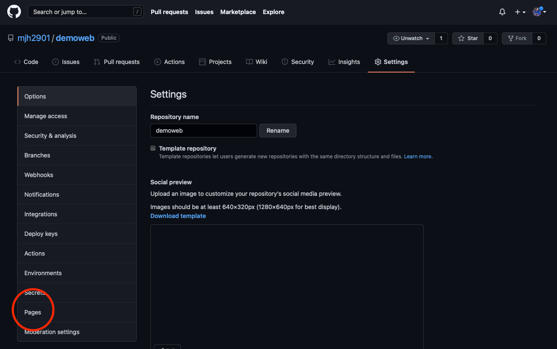Switch to the repository Issues tab
557x349 pixels.
click(66, 62)
